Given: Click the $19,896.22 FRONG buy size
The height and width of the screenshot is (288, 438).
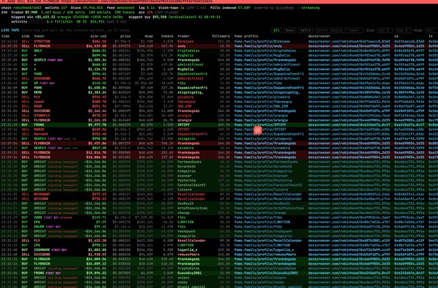Looking at the screenshot, I should 96,273.
